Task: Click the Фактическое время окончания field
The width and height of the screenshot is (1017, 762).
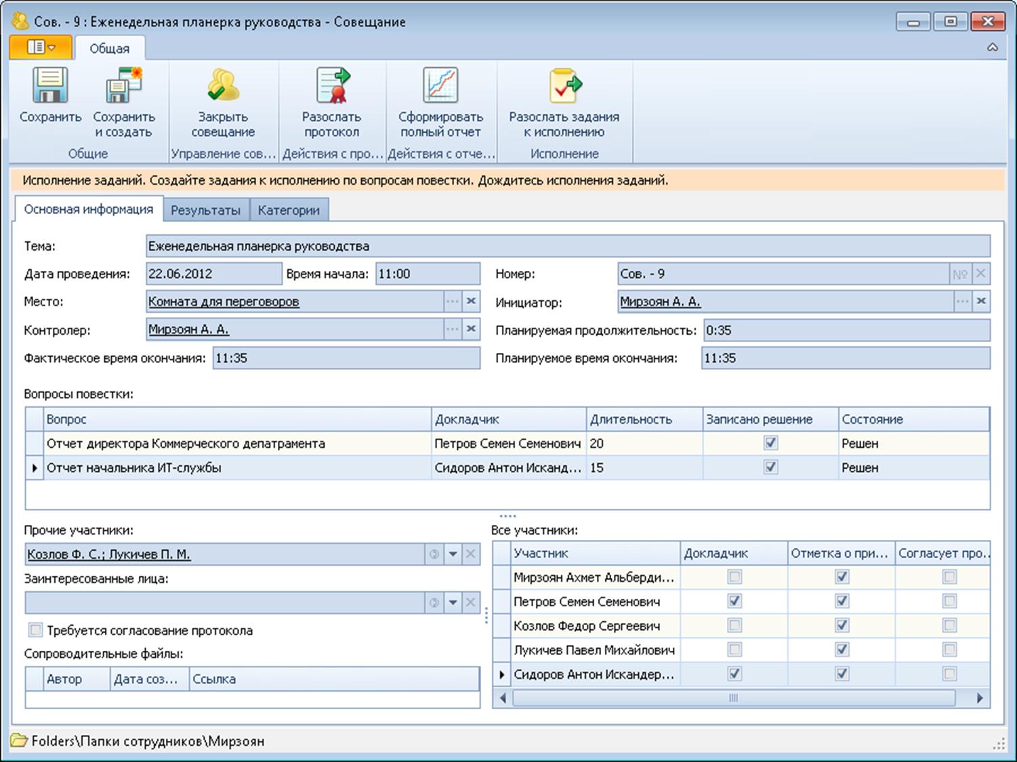Action: pos(346,358)
